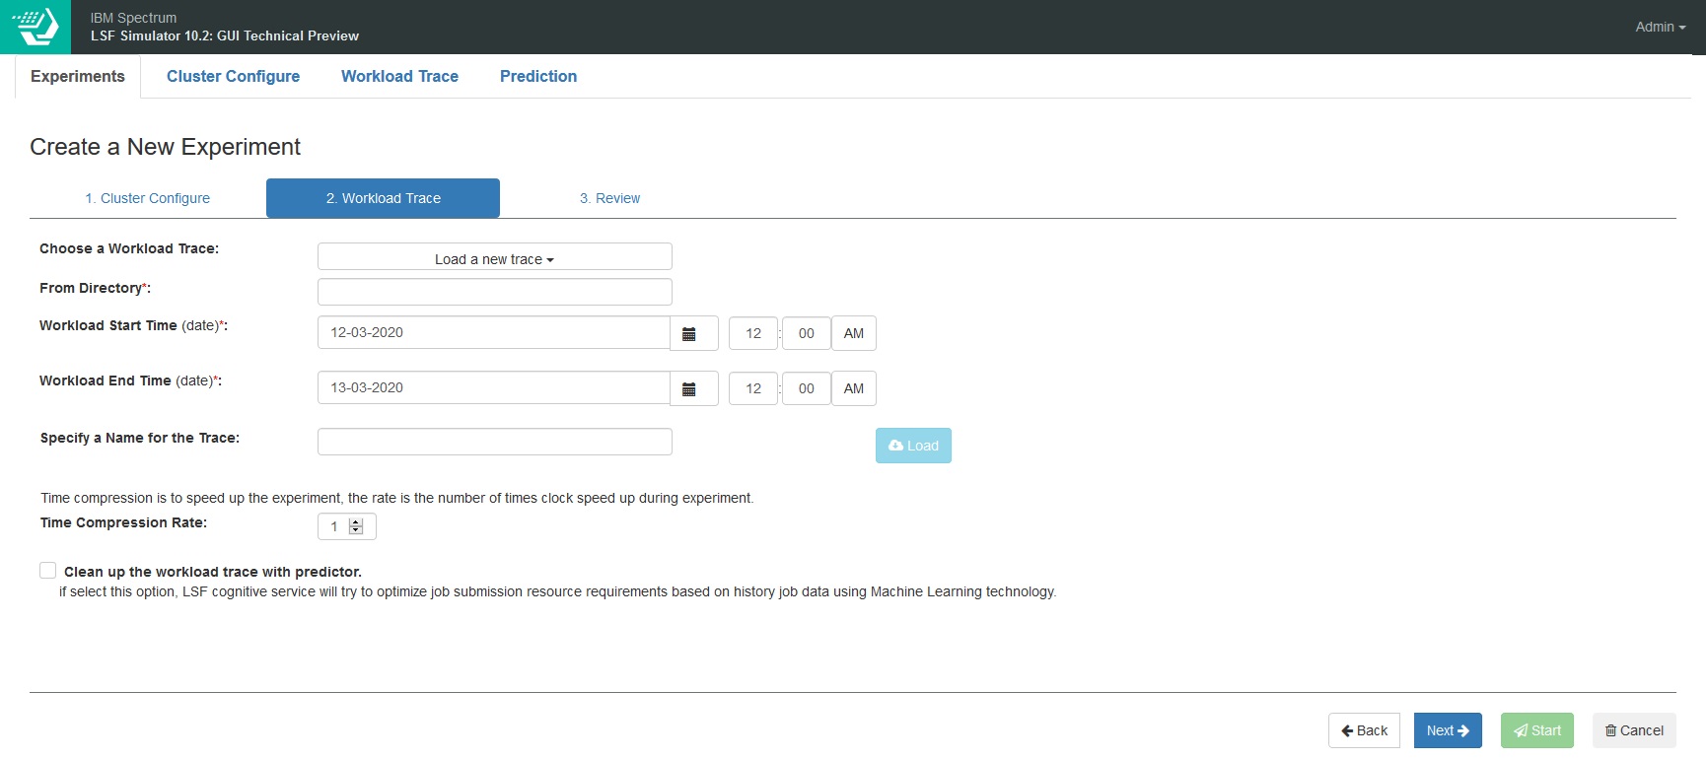Go to the Workload Trace top tab
Image resolution: width=1706 pixels, height=760 pixels.
click(399, 77)
